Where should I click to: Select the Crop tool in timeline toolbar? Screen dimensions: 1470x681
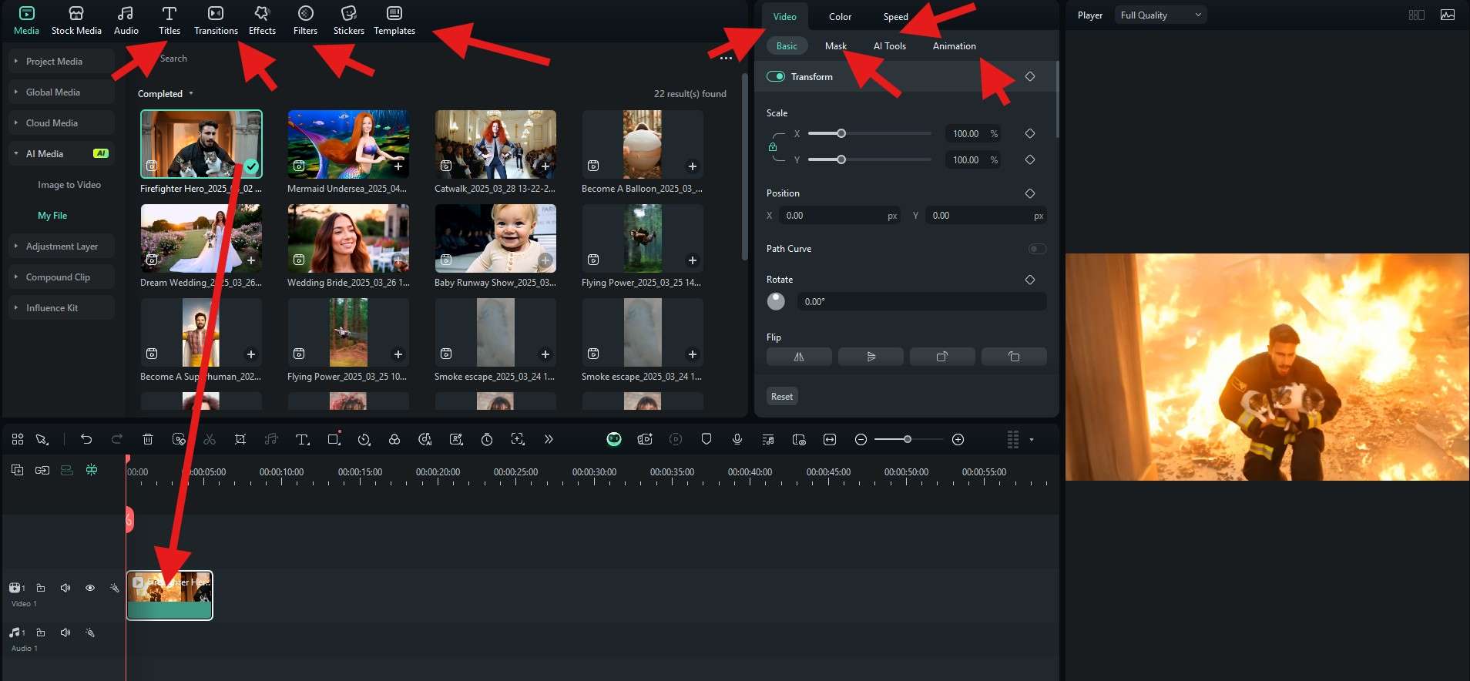(x=240, y=439)
